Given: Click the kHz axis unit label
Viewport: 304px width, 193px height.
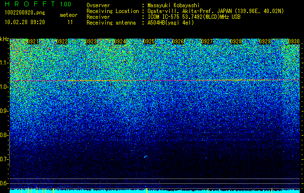Looking at the screenshot, I should 4,39.
